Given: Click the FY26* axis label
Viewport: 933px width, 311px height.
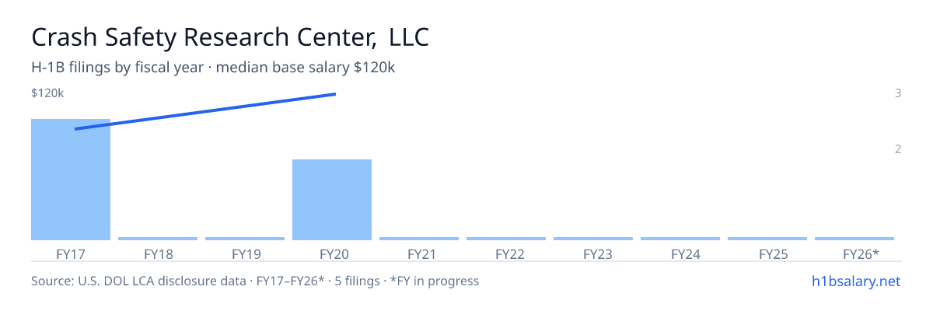Looking at the screenshot, I should click(861, 253).
